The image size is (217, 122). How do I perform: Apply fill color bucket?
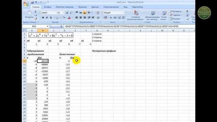[64, 18]
